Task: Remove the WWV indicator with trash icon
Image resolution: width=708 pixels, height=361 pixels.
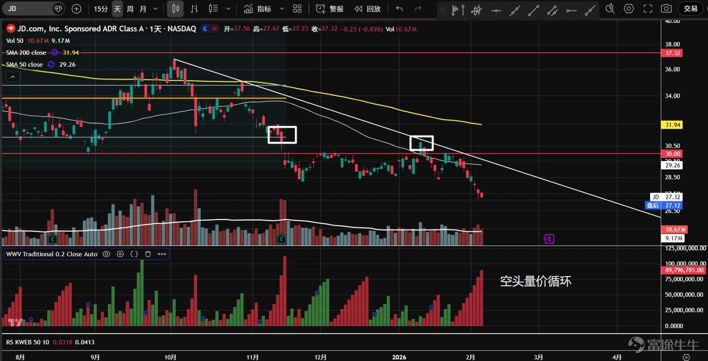Action: (x=148, y=254)
